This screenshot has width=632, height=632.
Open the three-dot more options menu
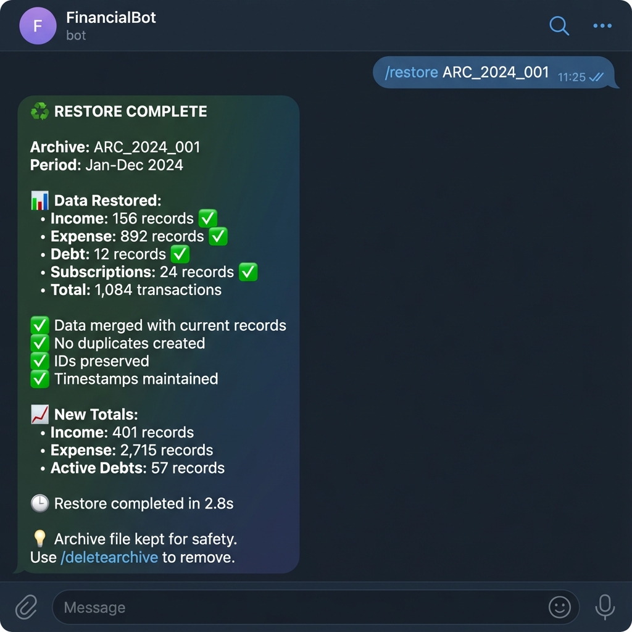pos(602,26)
